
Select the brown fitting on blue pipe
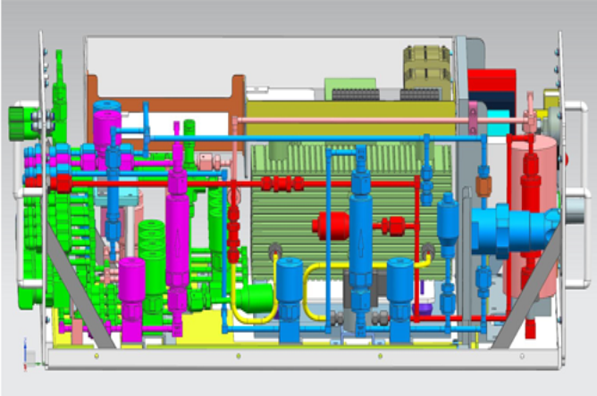(x=483, y=187)
